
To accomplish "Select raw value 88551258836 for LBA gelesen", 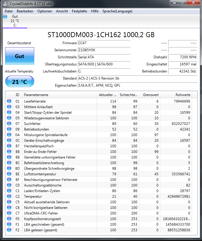I will pos(179,230).
